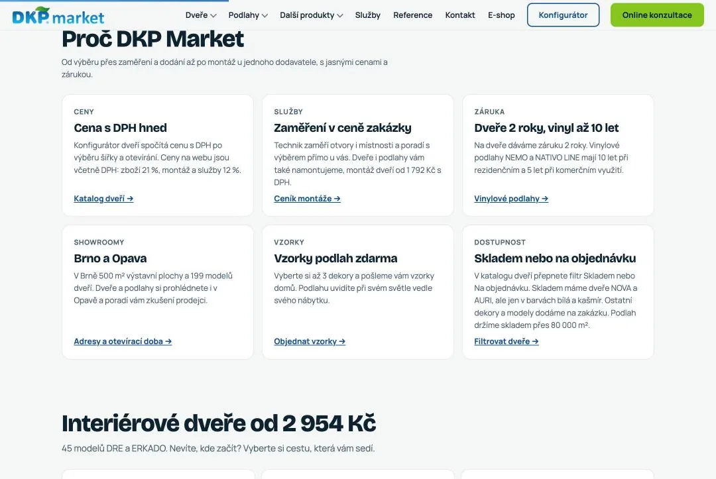The image size is (716, 479).
Task: Click the CENY card label
Action: click(84, 112)
